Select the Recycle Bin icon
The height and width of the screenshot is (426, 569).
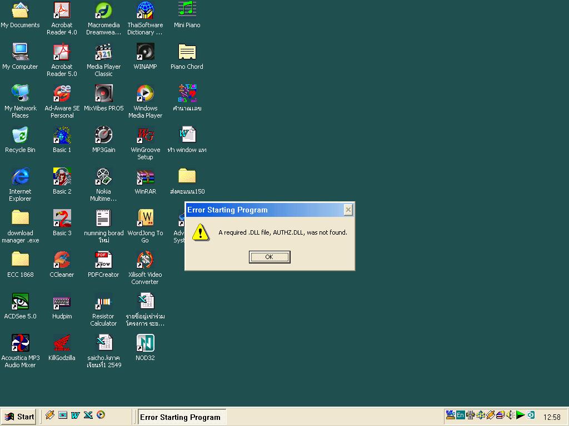tap(20, 140)
